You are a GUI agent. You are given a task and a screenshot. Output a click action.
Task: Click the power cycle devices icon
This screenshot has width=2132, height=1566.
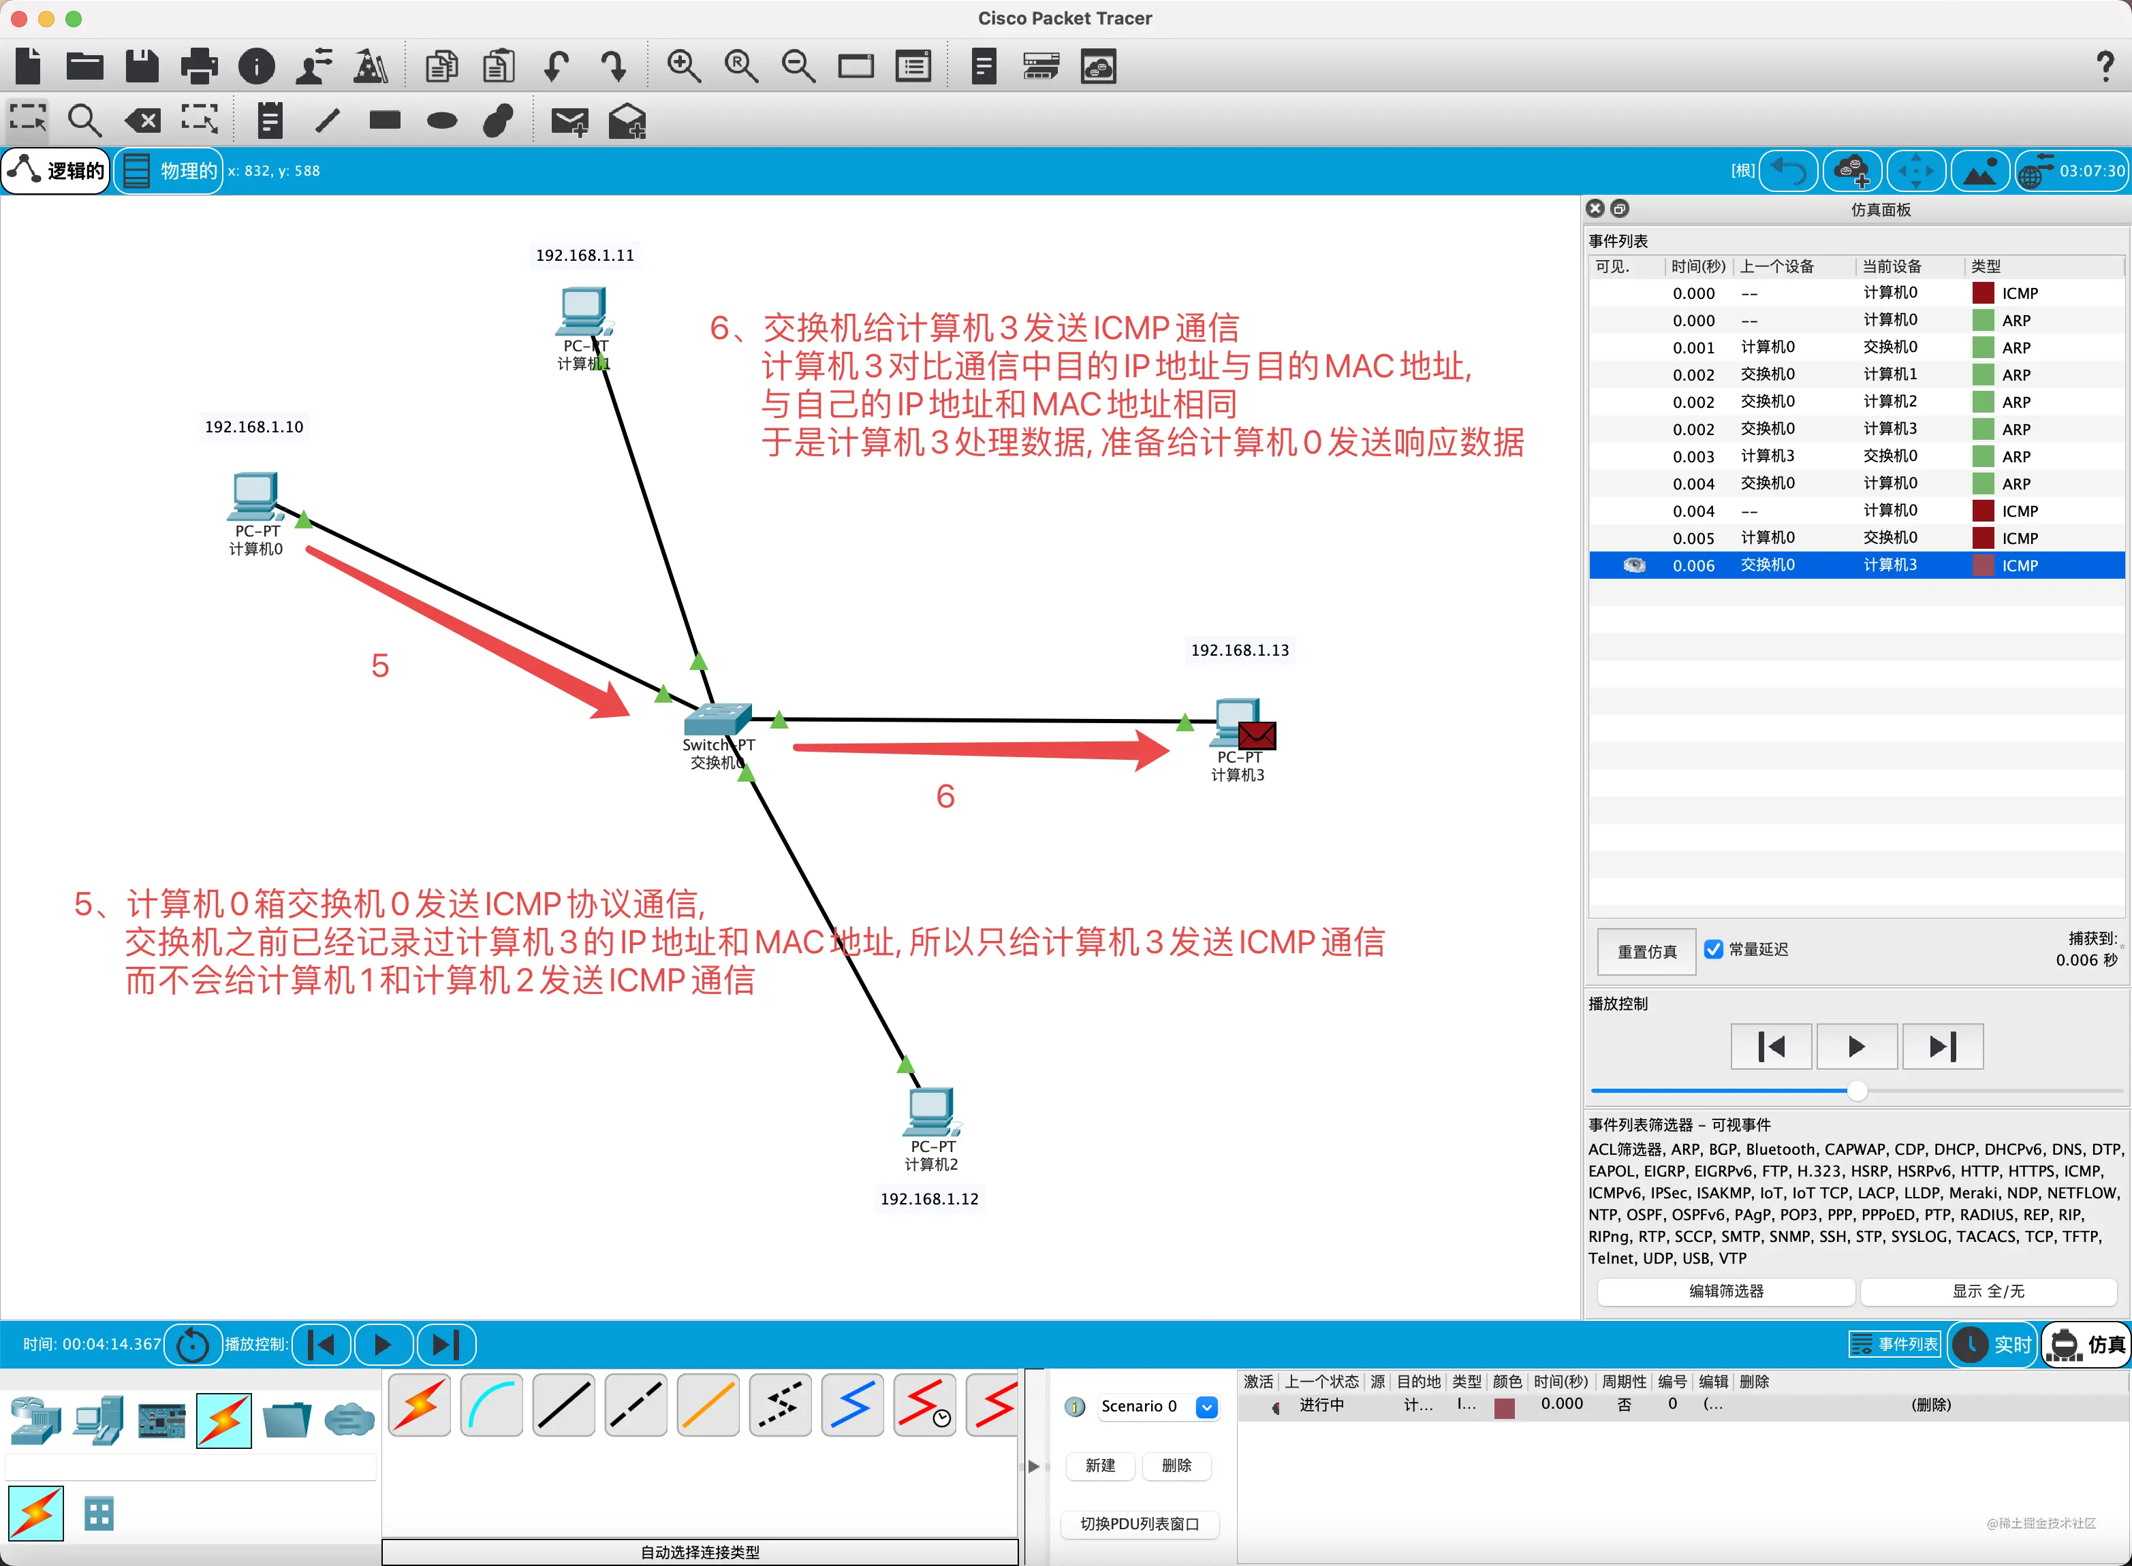click(x=193, y=1344)
